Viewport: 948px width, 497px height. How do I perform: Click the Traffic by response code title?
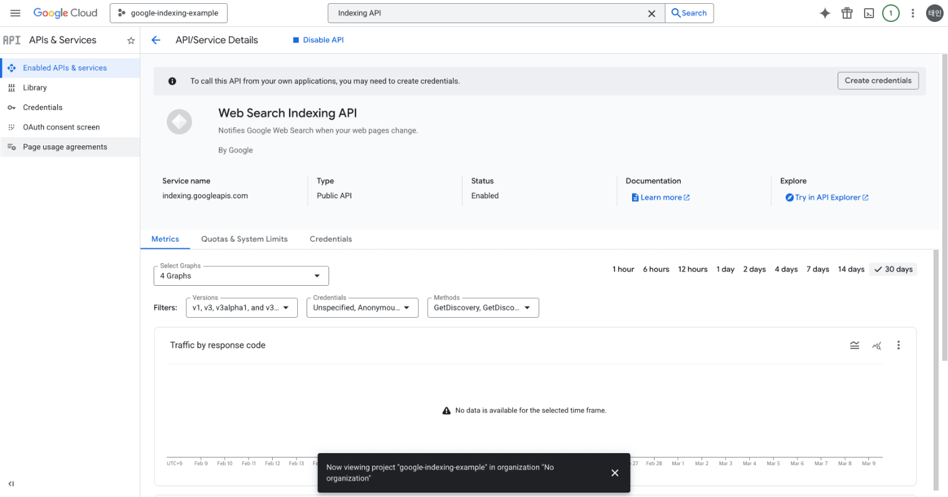[218, 345]
